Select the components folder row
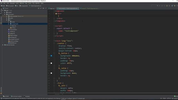Image resolution: width=178 pixels, height=100 pixels. pos(25,24)
